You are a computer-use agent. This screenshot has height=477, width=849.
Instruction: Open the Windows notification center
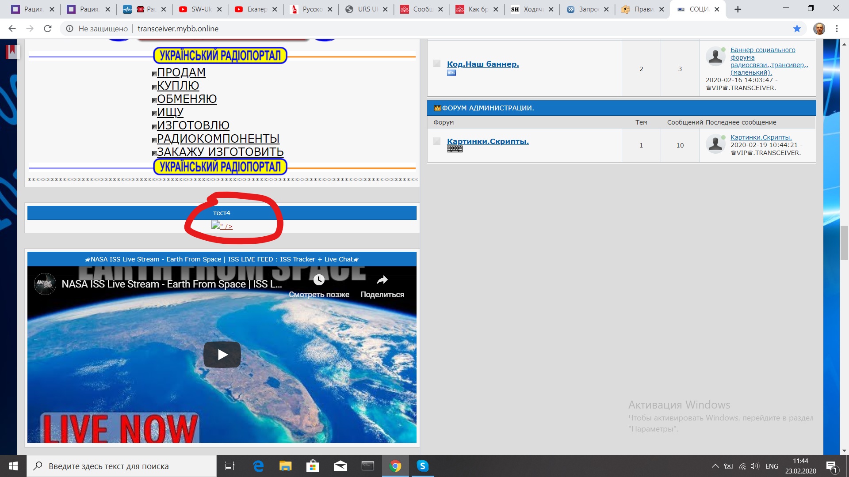tap(831, 466)
